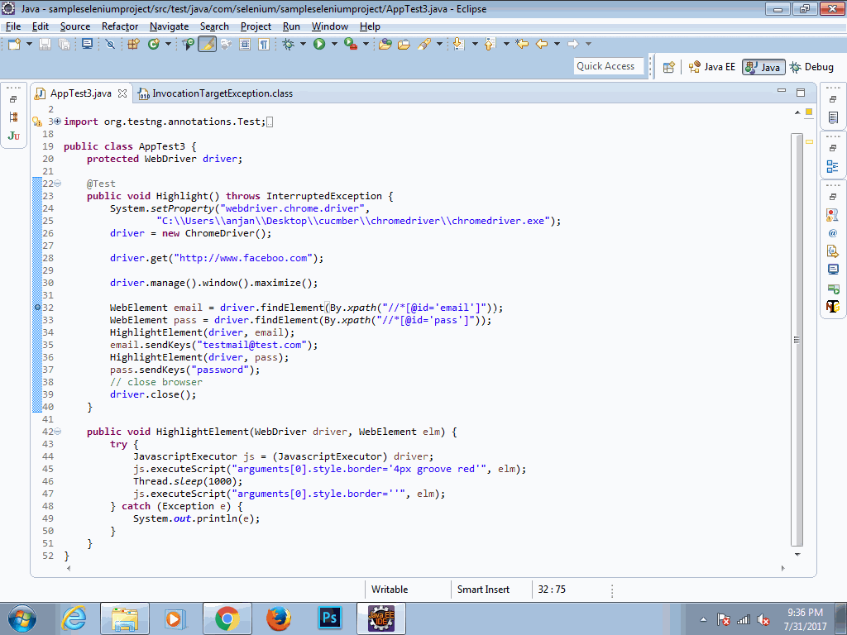
Task: Open the hierarchy view icon in left trim
Action: coord(14,117)
